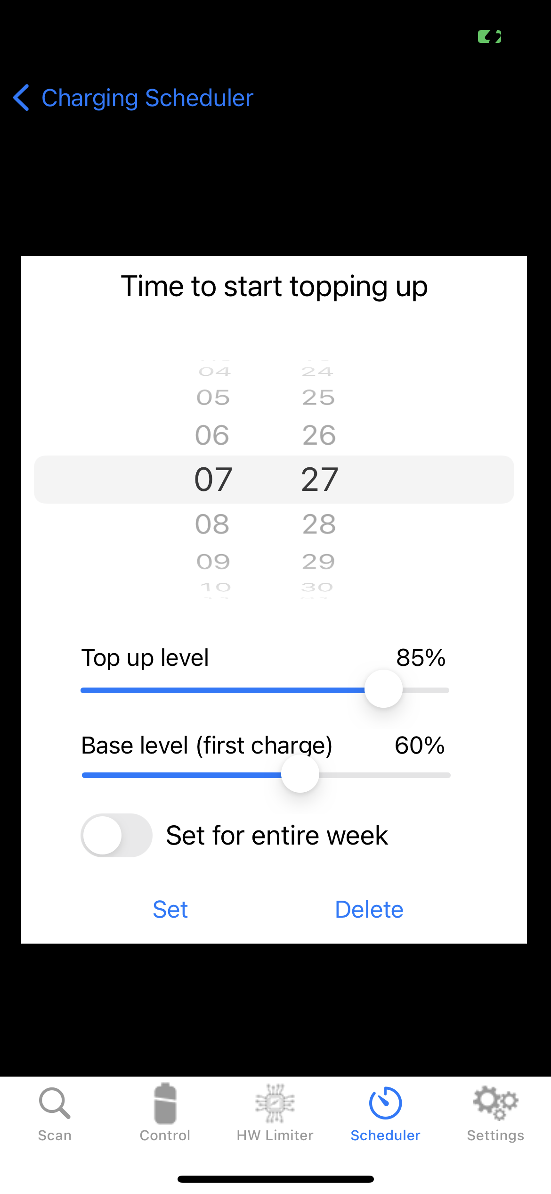This screenshot has height=1194, width=551.
Task: Tap the back chevron icon
Action: pyautogui.click(x=22, y=98)
